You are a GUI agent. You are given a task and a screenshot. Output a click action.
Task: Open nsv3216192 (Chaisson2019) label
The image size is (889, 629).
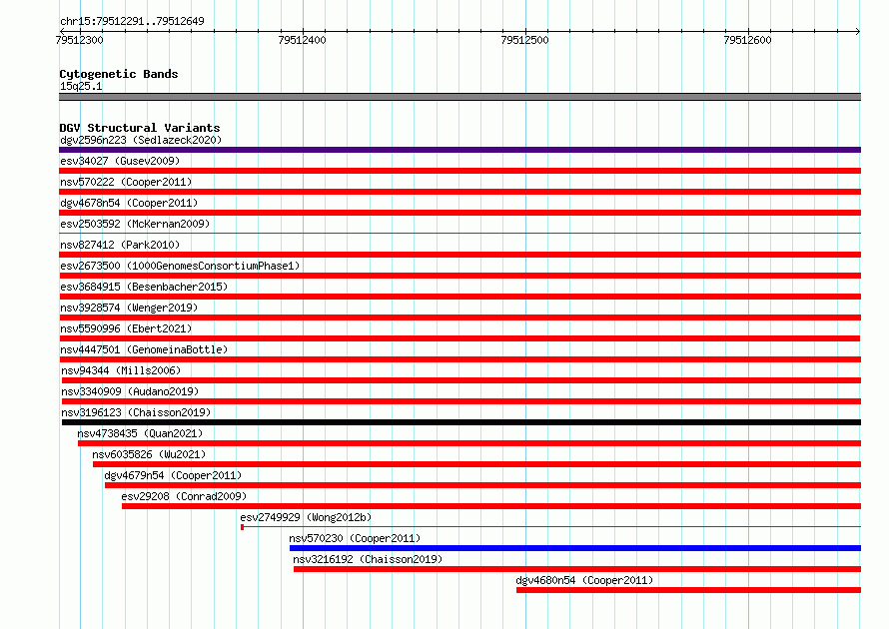click(x=368, y=559)
